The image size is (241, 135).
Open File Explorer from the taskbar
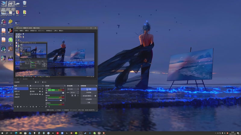(20, 133)
